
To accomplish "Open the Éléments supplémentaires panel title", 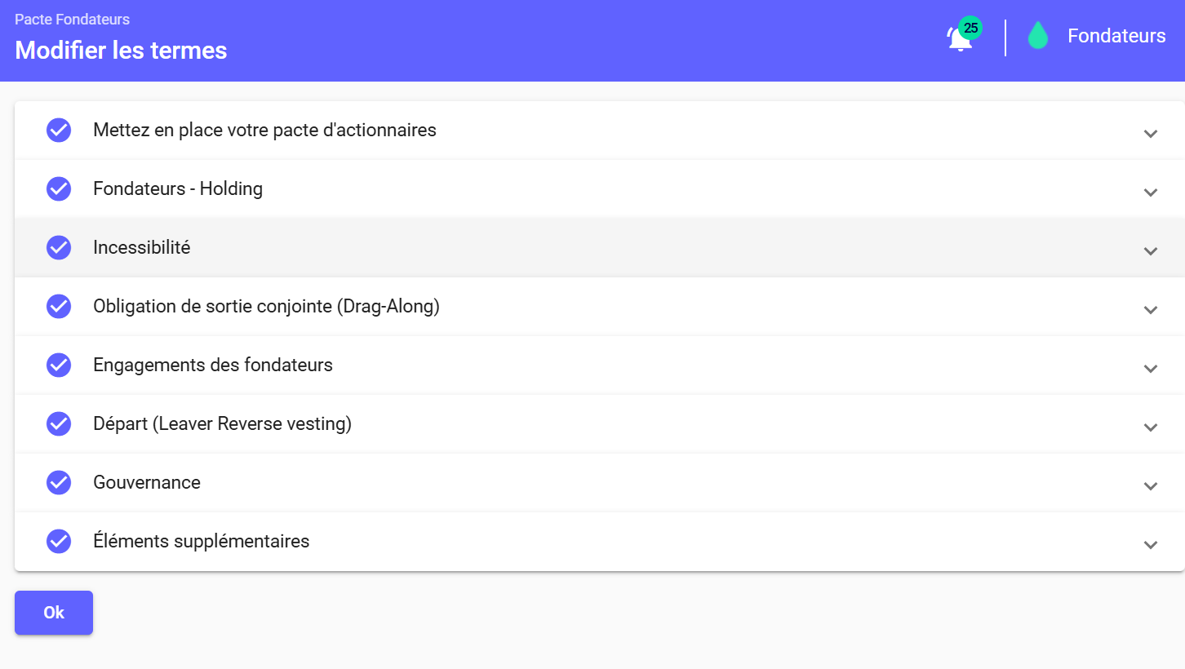I will 202,541.
